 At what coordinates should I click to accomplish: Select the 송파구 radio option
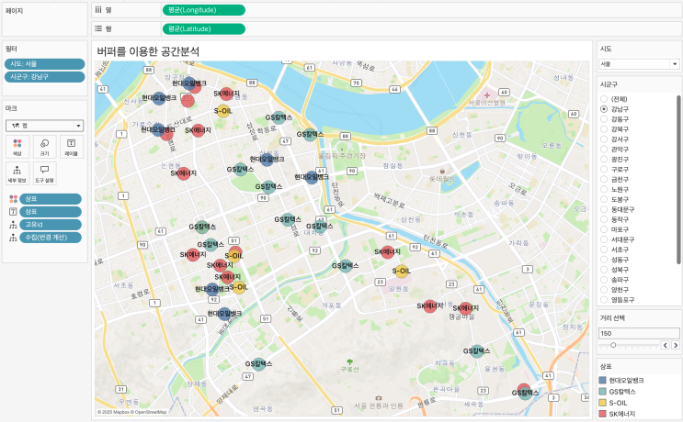(x=604, y=280)
